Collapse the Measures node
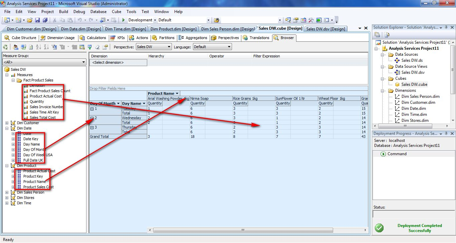This screenshot has height=243, width=456. click(7, 75)
